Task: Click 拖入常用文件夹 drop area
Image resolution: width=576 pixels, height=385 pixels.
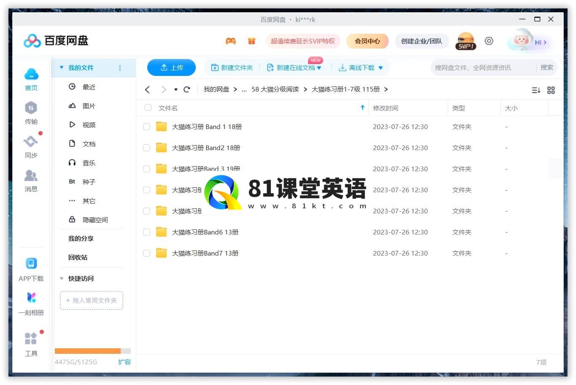Action: click(92, 300)
